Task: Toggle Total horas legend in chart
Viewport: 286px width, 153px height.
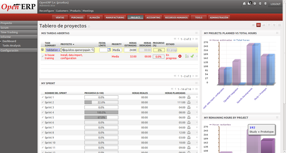Action: click(x=242, y=40)
